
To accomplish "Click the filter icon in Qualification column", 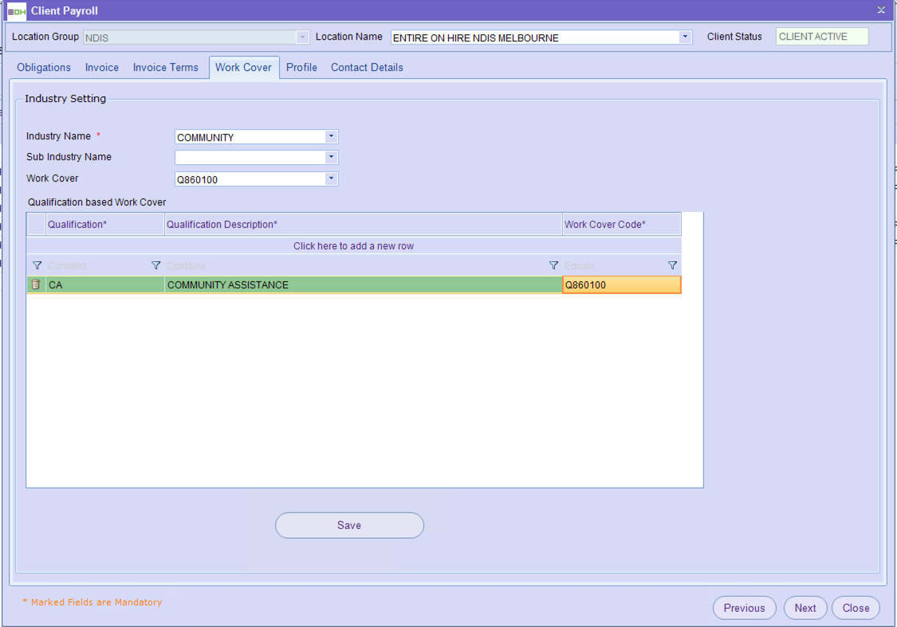I will coord(156,265).
